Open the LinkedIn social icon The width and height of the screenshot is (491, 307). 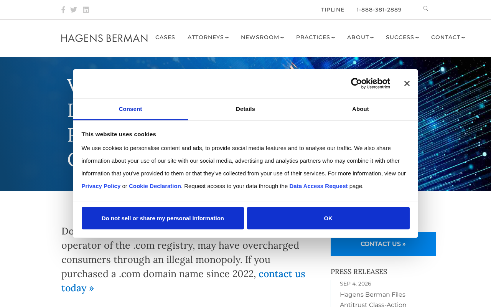[86, 10]
